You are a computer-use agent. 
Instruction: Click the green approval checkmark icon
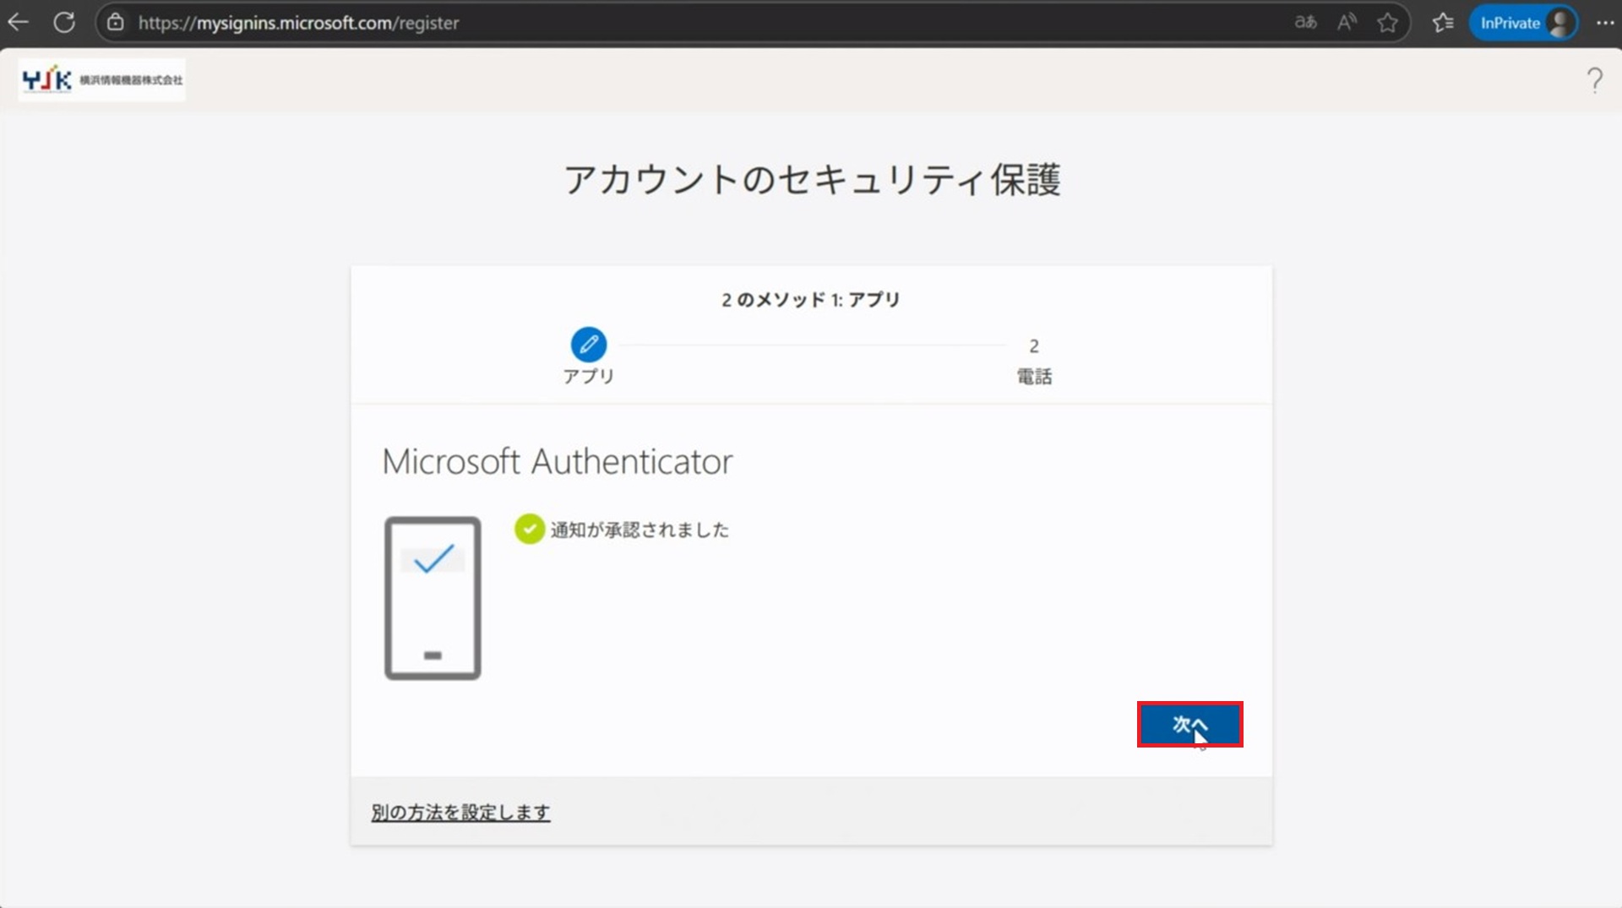tap(530, 530)
